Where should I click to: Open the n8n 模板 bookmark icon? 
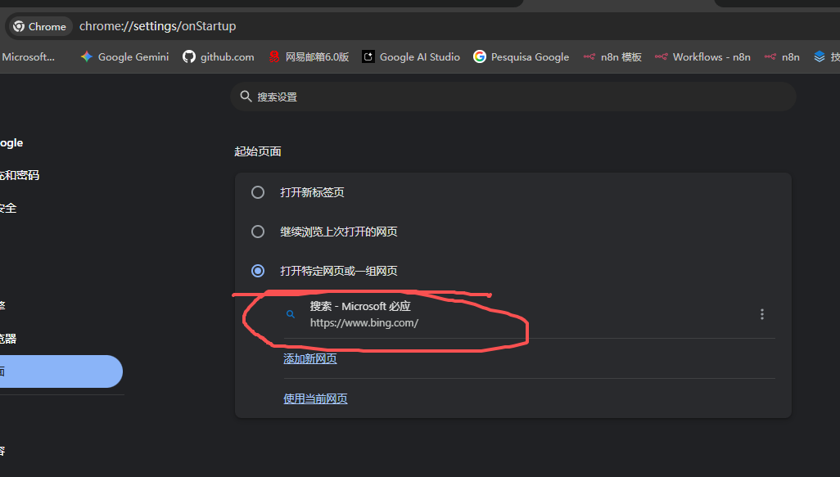tap(589, 56)
